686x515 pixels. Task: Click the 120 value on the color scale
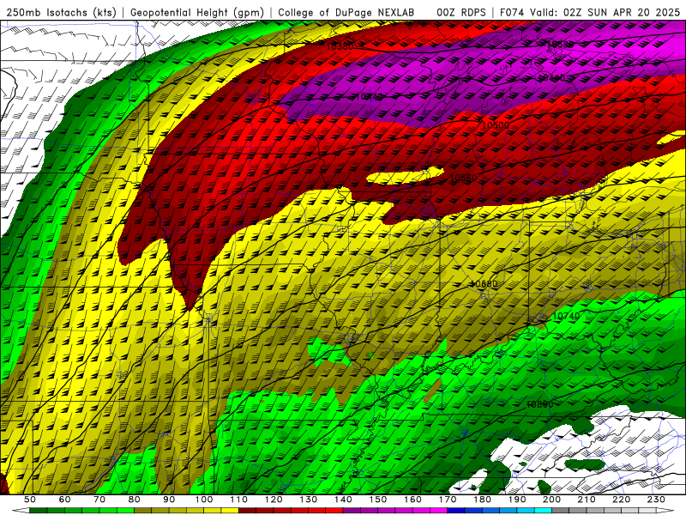pyautogui.click(x=274, y=500)
